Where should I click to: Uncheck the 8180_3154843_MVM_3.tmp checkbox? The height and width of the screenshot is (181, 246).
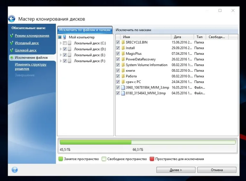click(118, 93)
